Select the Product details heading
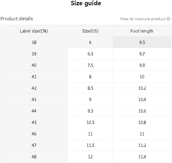 [17, 19]
